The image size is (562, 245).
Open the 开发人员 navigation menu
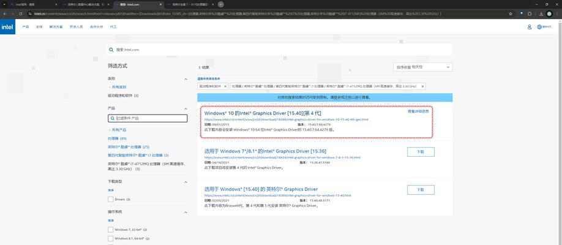(x=76, y=27)
